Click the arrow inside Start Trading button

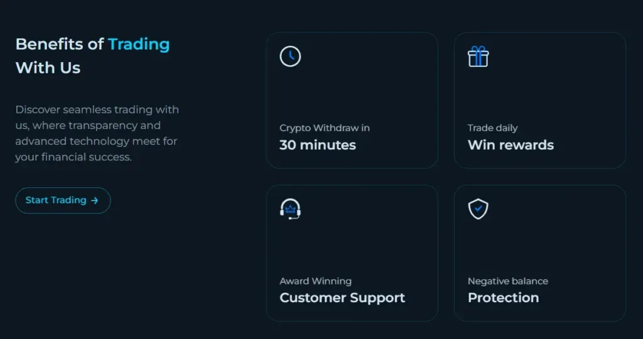95,201
